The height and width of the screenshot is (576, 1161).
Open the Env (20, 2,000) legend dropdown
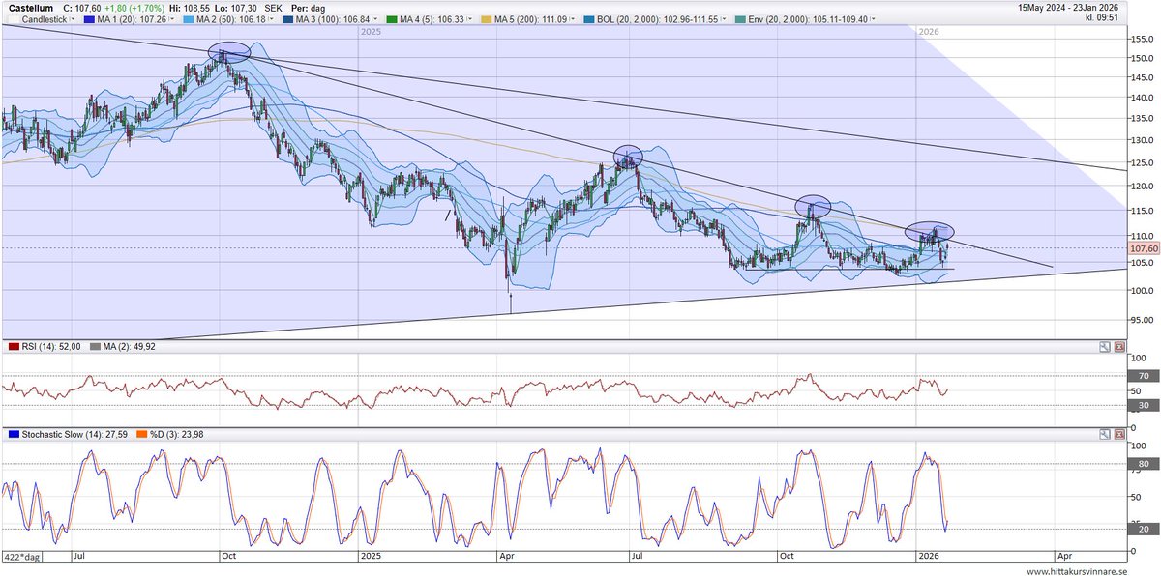tap(874, 19)
